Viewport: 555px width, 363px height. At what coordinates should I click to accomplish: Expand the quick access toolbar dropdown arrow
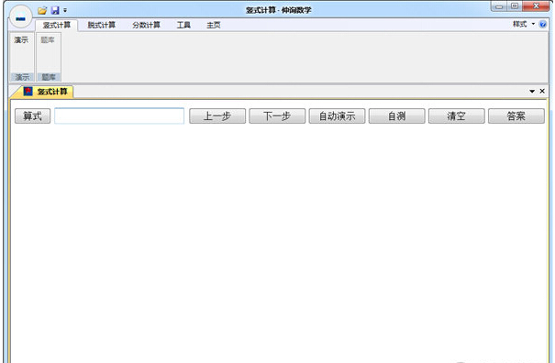[x=65, y=11]
